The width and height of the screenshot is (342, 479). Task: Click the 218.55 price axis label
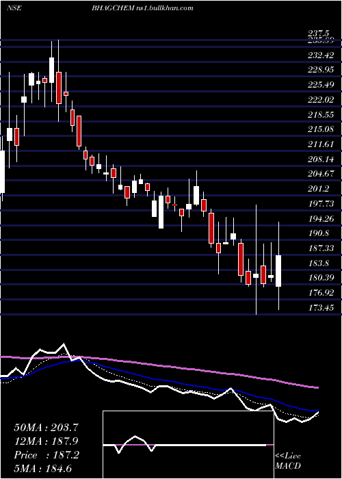click(x=321, y=114)
